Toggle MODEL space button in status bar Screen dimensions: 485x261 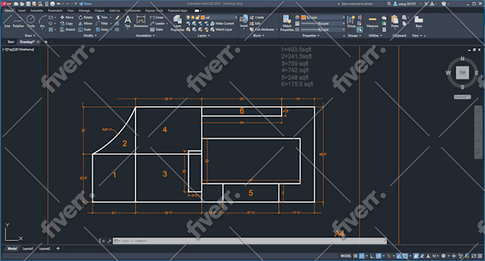tap(346, 256)
